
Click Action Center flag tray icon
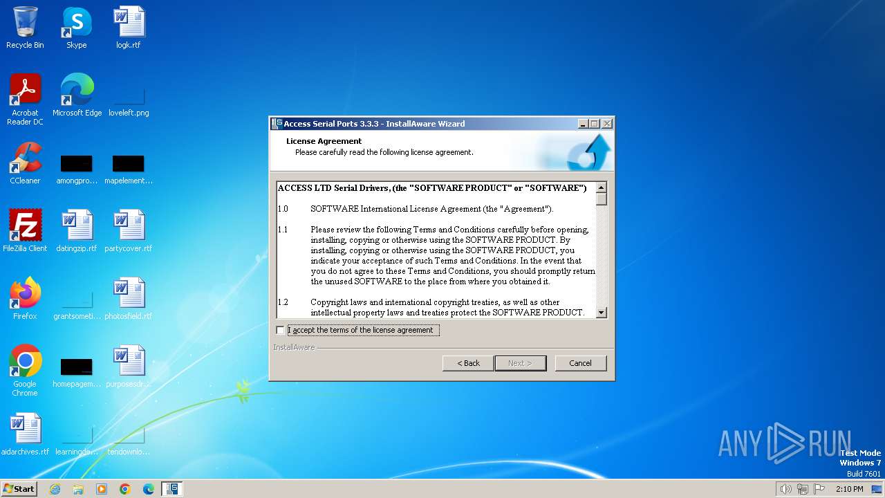point(819,489)
